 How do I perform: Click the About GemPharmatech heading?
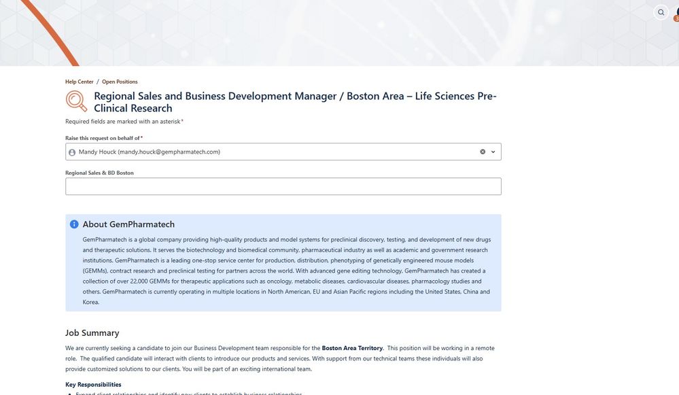[x=128, y=224]
